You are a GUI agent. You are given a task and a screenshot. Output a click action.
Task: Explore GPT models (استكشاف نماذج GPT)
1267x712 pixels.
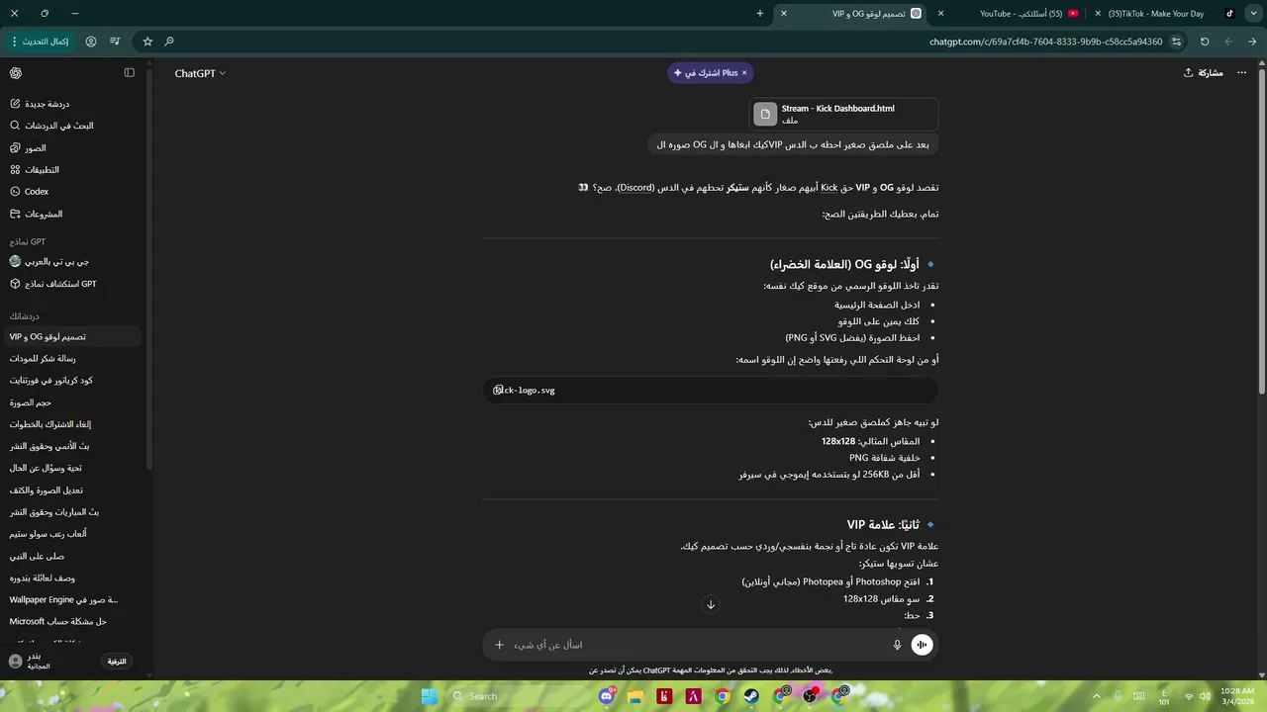click(x=73, y=284)
